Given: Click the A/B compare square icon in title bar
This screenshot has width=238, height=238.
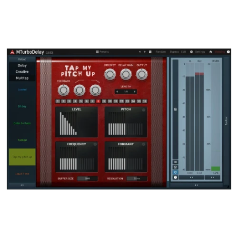Looking at the screenshot, I should point(150,52).
